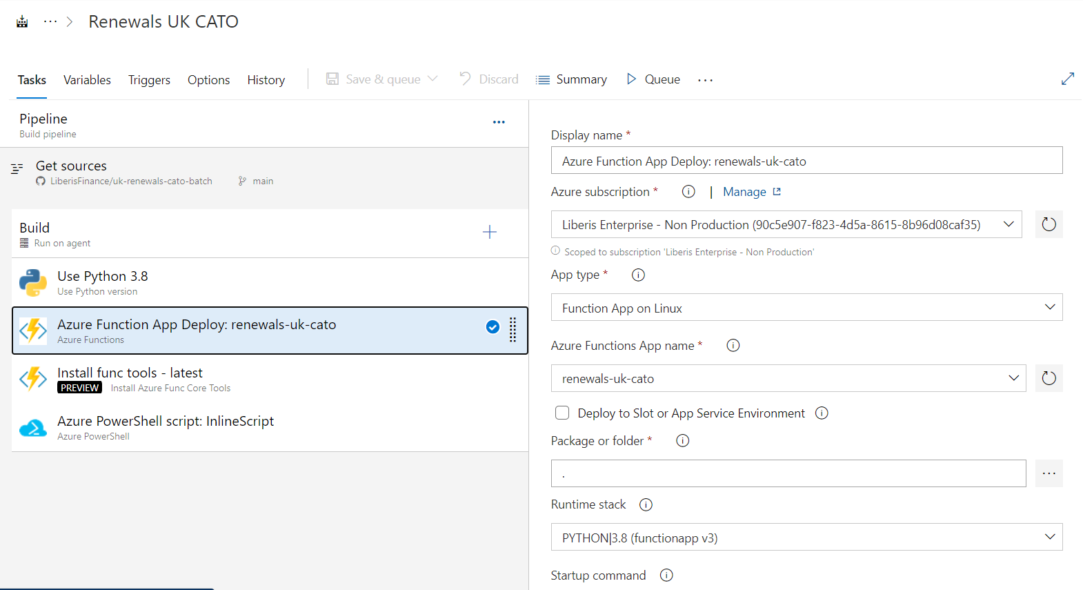Click the Display name text field
The height and width of the screenshot is (590, 1083).
(806, 161)
